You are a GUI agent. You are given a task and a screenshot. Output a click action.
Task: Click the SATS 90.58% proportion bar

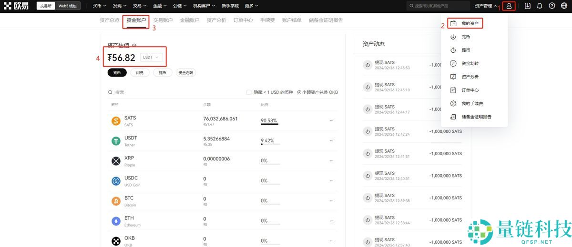(x=270, y=124)
